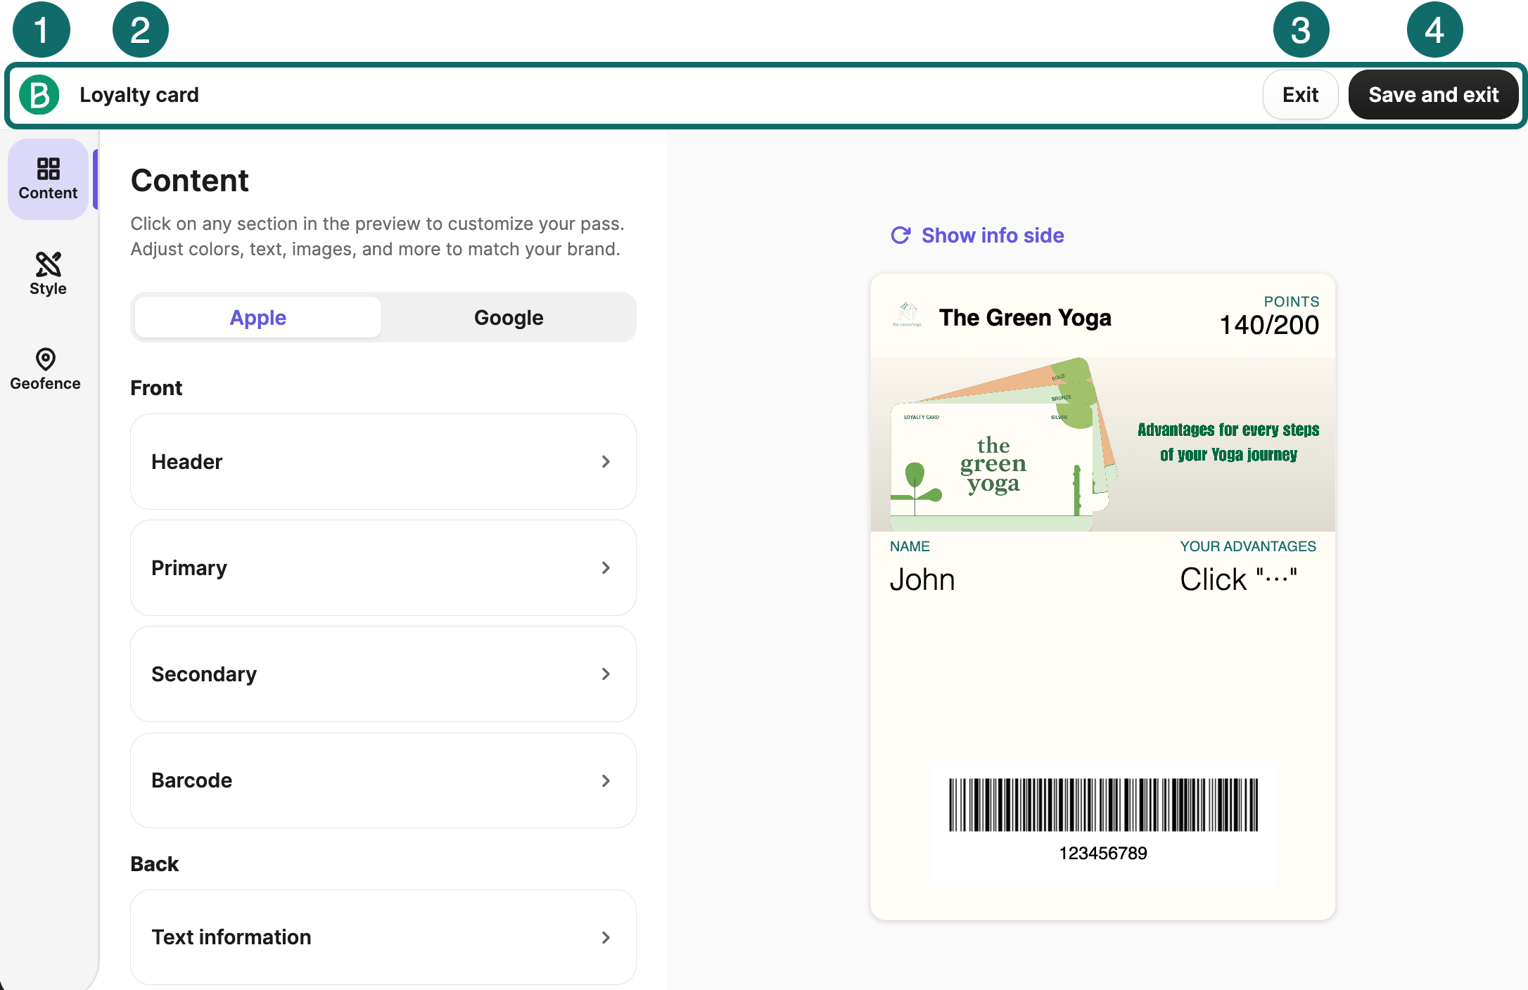Expand the Barcode section
This screenshot has height=990, width=1528.
pyautogui.click(x=383, y=780)
